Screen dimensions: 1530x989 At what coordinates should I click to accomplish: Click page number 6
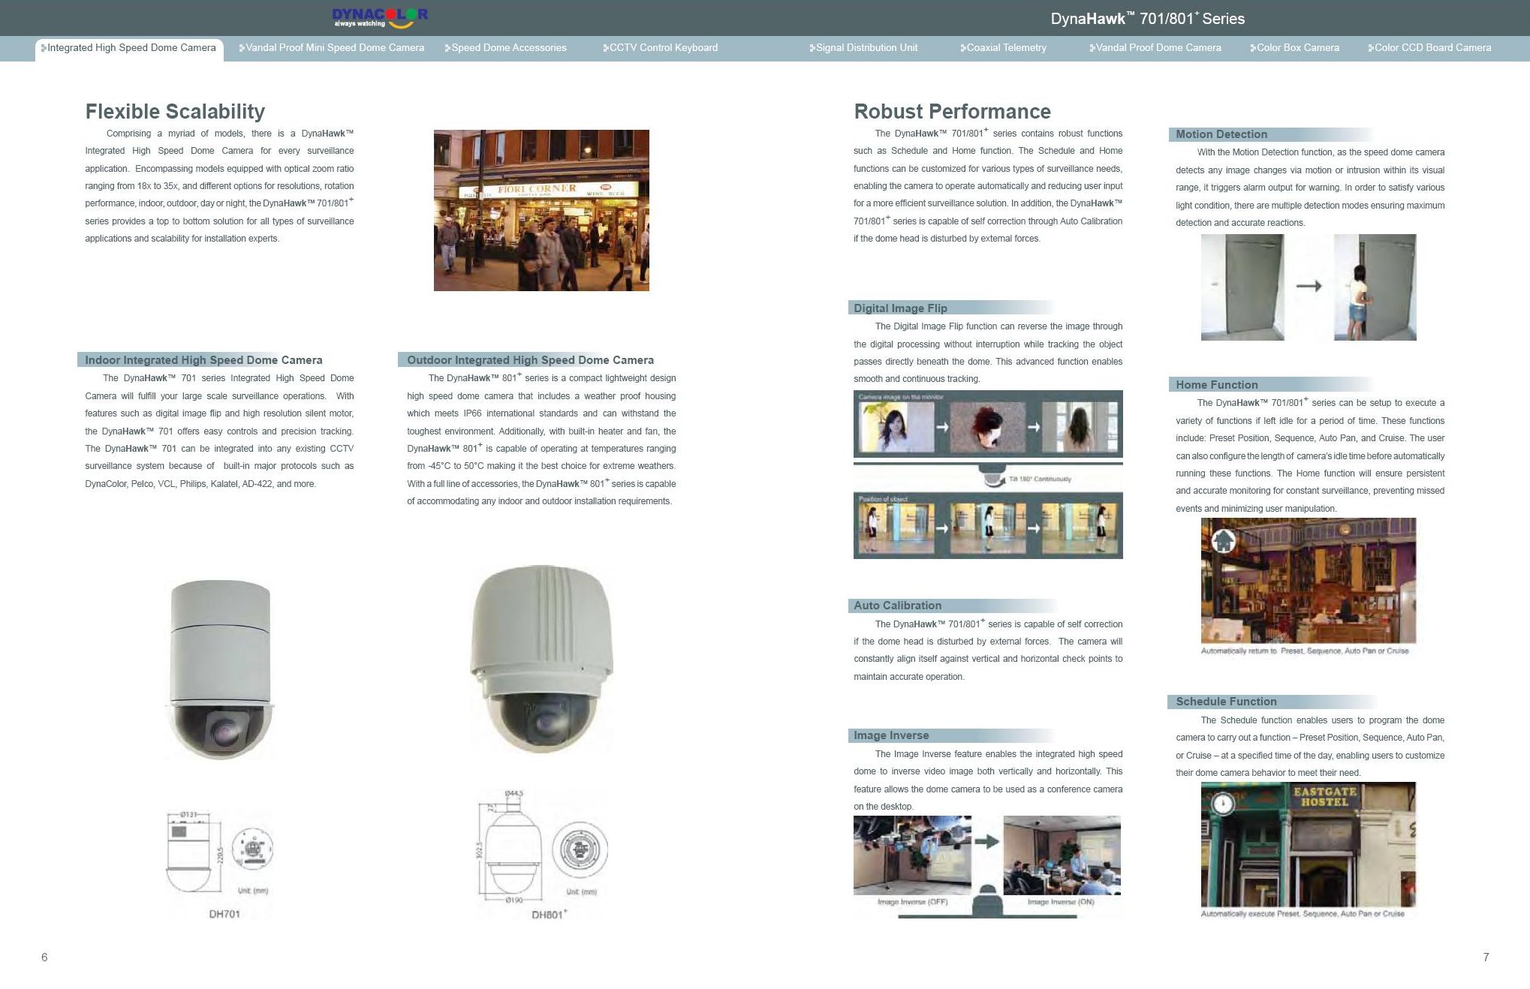44,957
